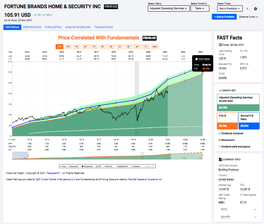Select the 5Y time range
Screen dimensions: 264x224
tap(111, 47)
